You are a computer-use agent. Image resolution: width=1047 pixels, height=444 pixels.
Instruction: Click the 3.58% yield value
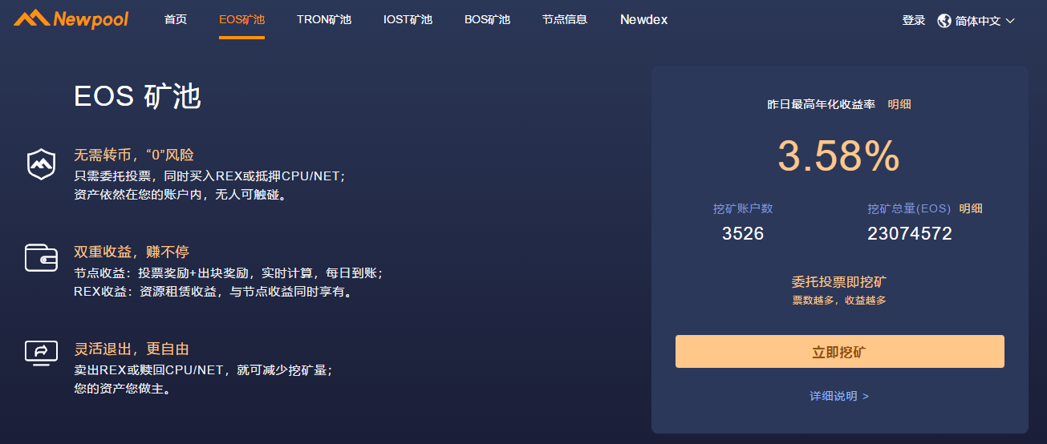coord(839,156)
